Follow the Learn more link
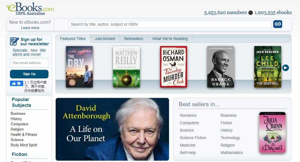Viewport: 300px width, 162px height. coord(30,28)
